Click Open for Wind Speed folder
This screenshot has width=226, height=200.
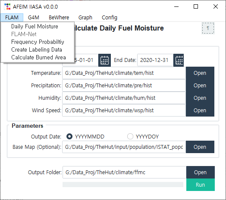pyautogui.click(x=200, y=111)
